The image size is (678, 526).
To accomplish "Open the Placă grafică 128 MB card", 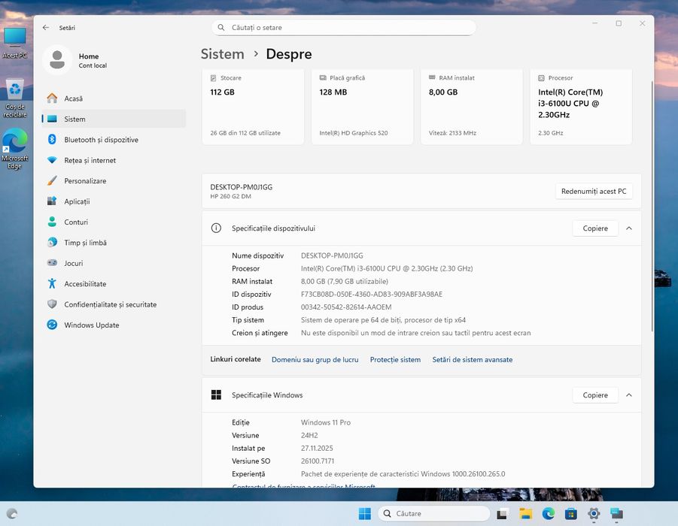I will (363, 107).
